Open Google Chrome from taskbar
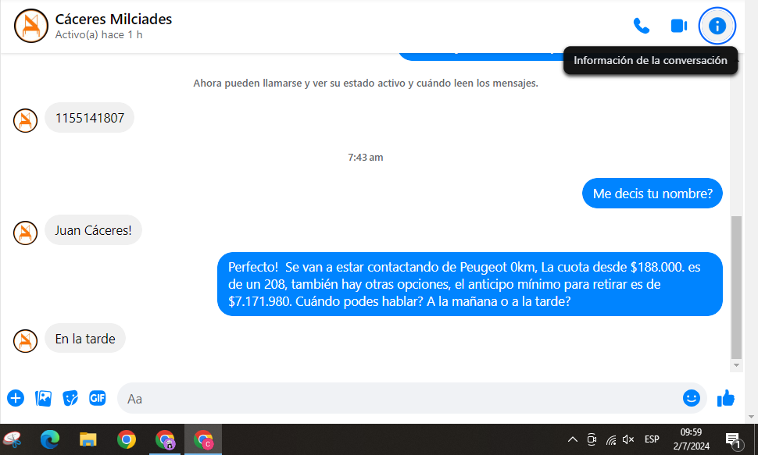Image resolution: width=758 pixels, height=455 pixels. coord(126,439)
